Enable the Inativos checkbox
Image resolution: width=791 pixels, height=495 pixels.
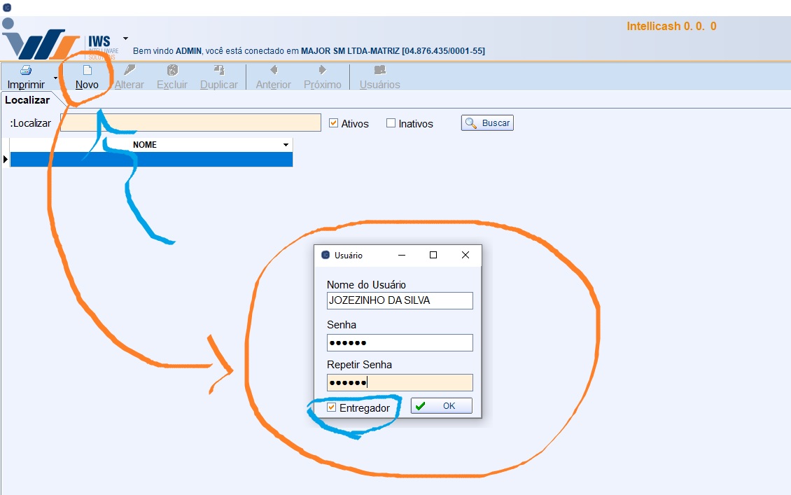pos(391,123)
